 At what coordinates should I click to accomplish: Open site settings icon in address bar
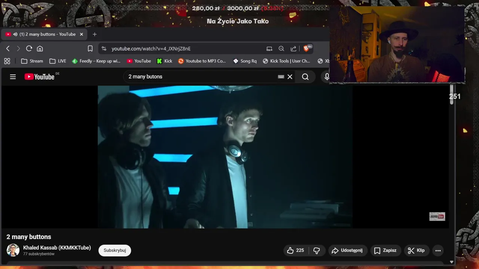point(104,49)
